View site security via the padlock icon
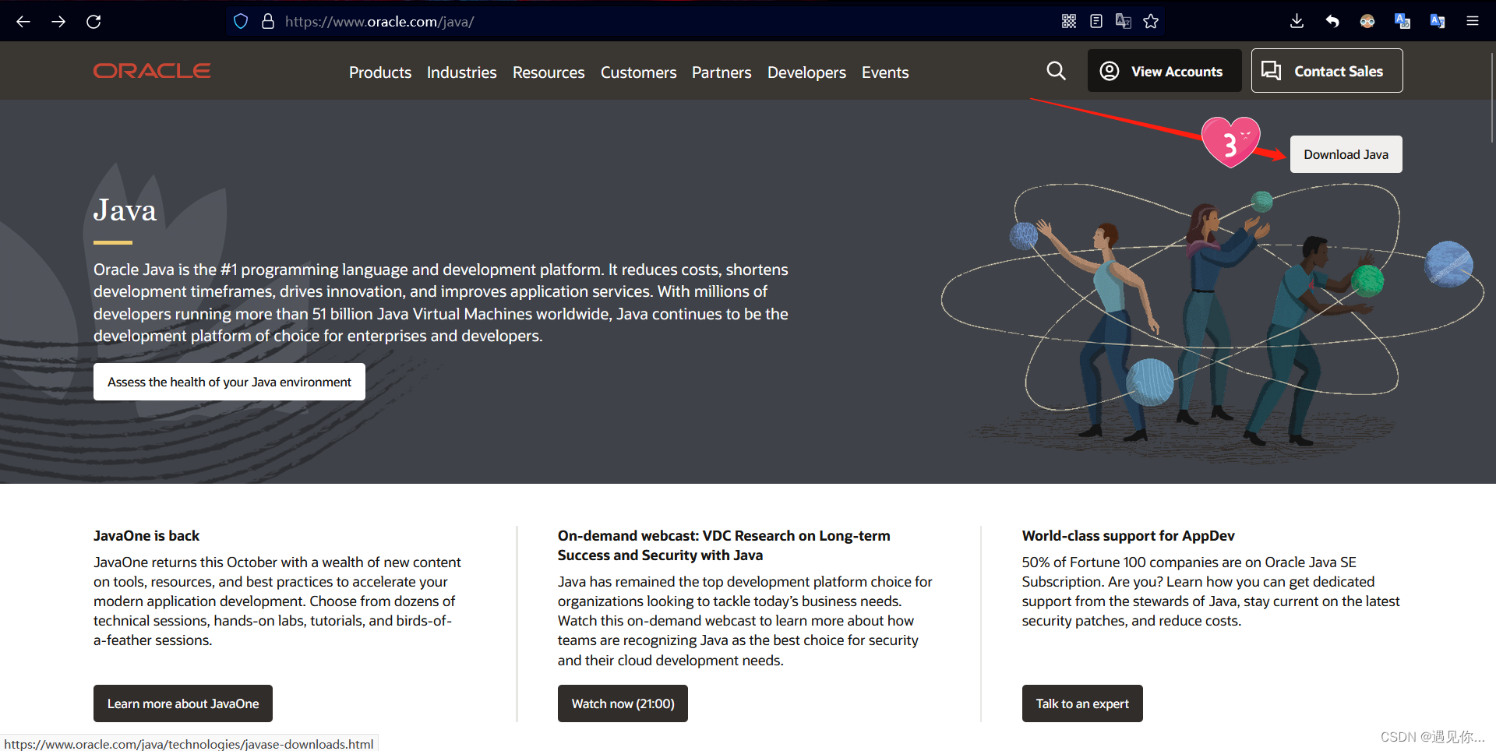 [268, 21]
